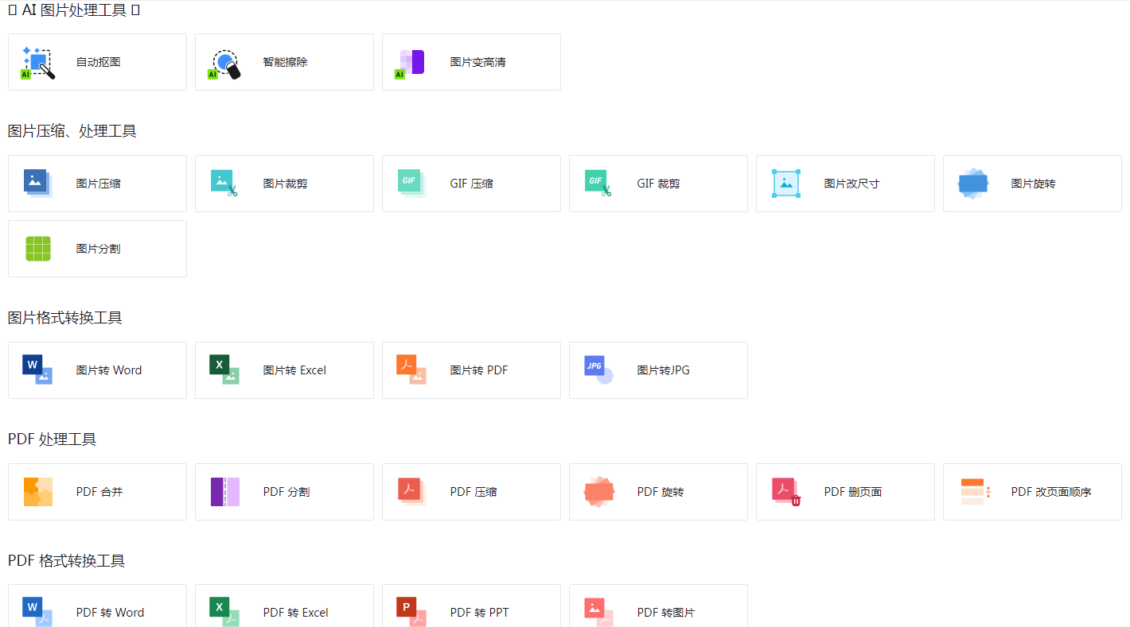1130x627 pixels.
Task: Click the 自动抠图 AI cutout icon
Action: (37, 63)
